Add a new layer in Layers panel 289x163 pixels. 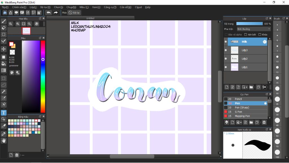227,87
